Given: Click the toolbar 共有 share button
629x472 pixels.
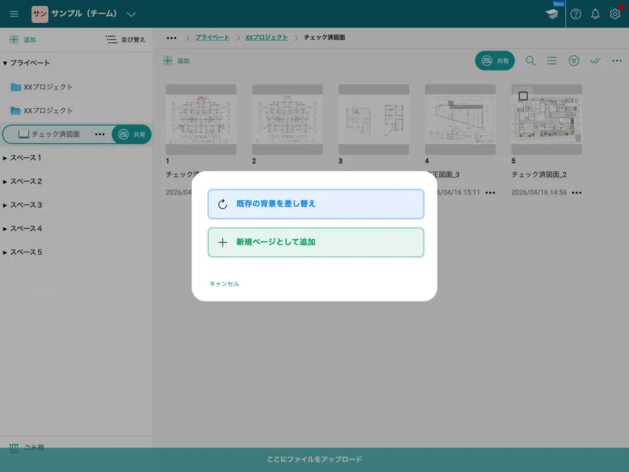Looking at the screenshot, I should pos(494,60).
